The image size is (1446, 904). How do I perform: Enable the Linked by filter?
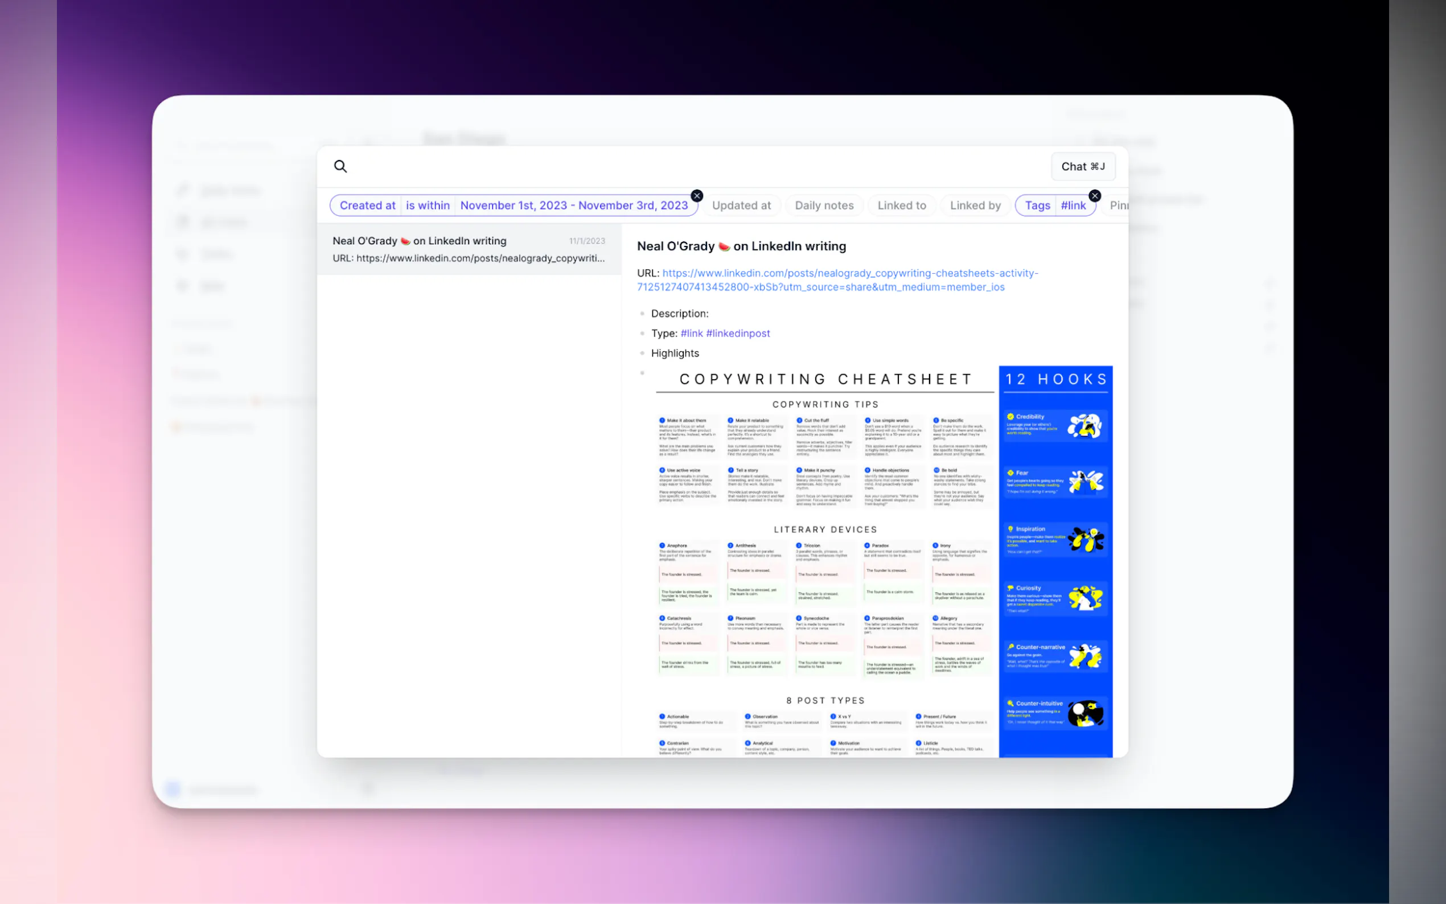pos(975,205)
